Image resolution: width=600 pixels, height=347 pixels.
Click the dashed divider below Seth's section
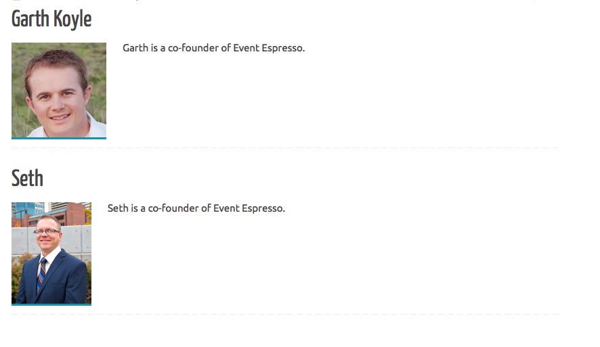(285, 314)
